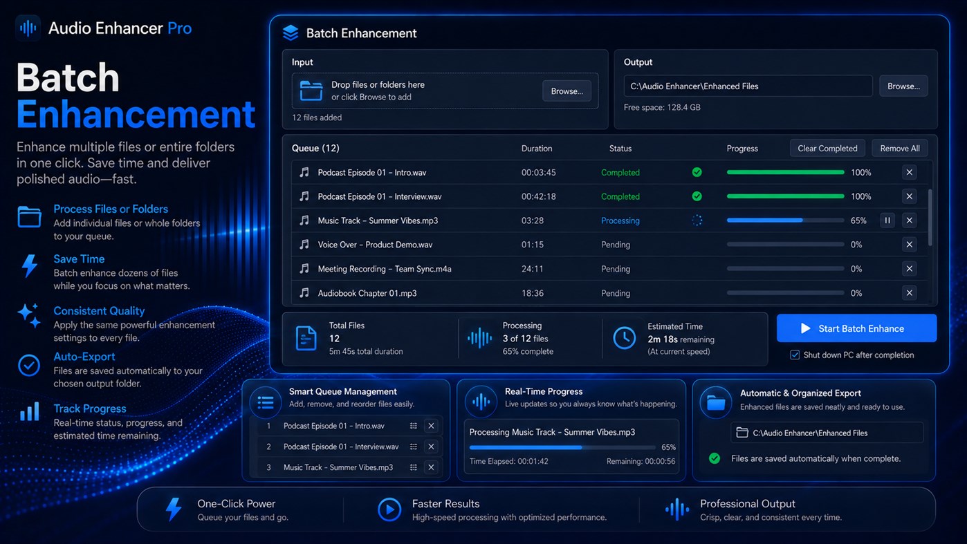Click the Duration column header
The height and width of the screenshot is (544, 967).
[537, 149]
